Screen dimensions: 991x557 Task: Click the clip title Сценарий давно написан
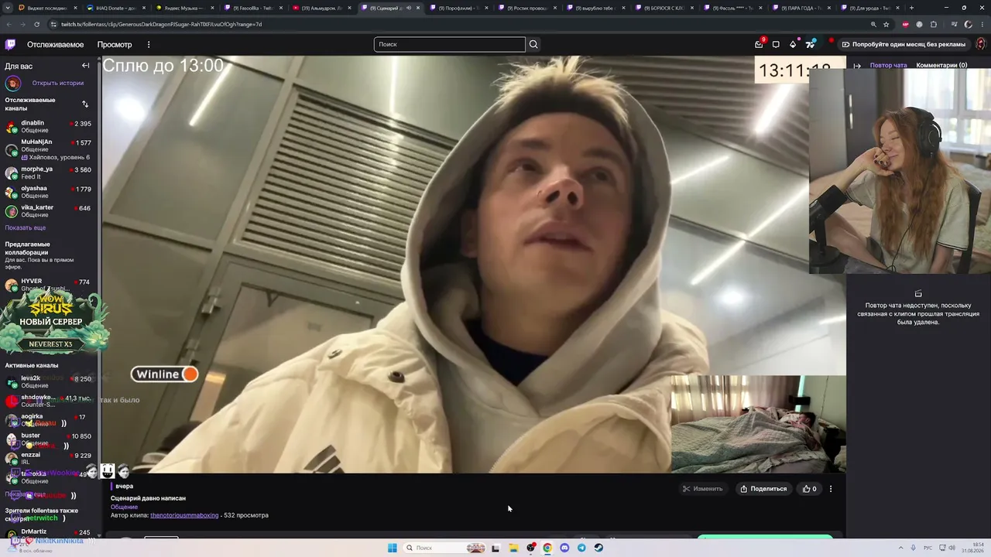click(148, 498)
